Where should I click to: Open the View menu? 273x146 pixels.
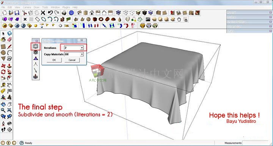17,7
